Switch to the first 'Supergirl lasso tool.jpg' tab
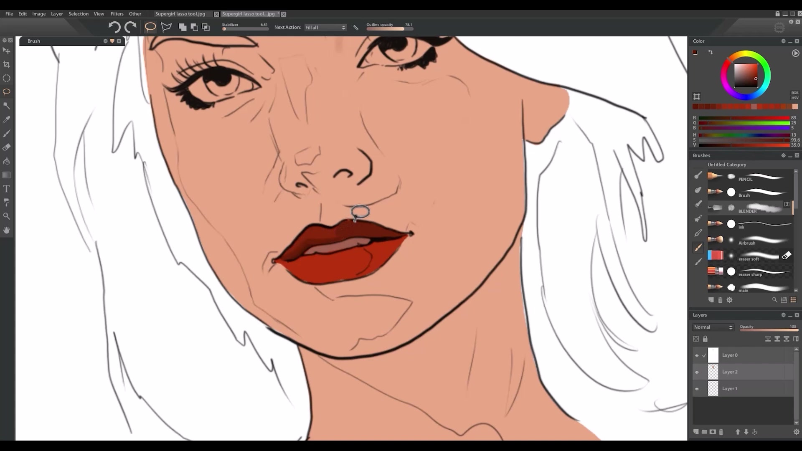The image size is (802, 451). coord(180,14)
